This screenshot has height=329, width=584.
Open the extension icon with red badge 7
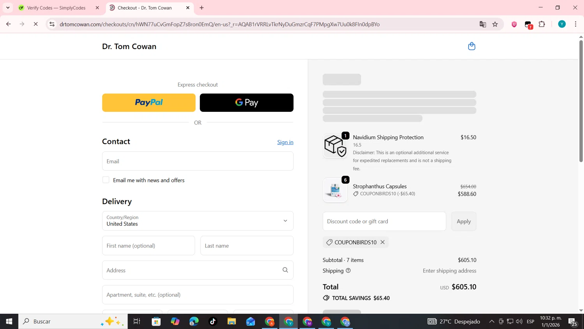click(528, 25)
